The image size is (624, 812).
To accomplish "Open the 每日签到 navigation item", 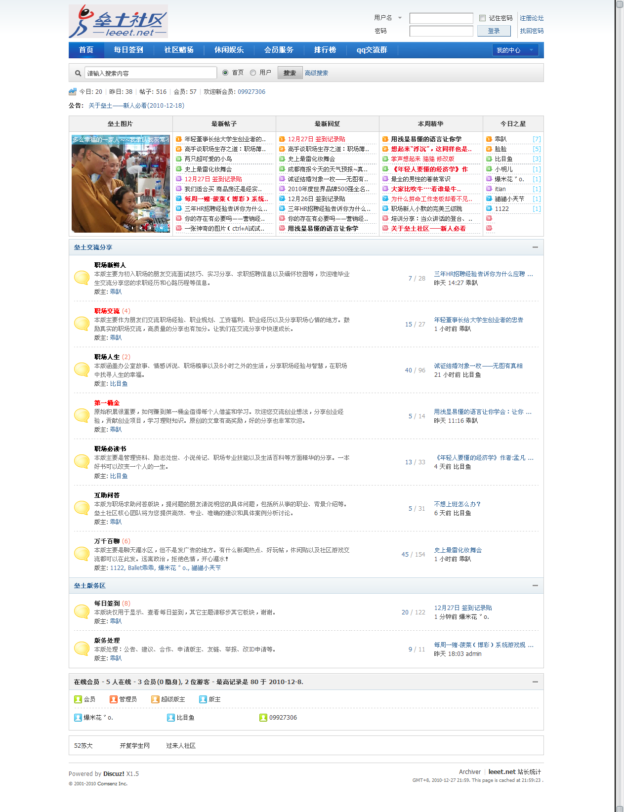I will (x=128, y=50).
